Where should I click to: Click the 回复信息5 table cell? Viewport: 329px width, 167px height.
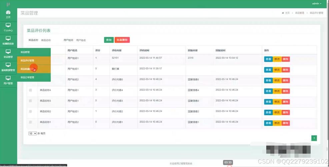click(x=193, y=79)
